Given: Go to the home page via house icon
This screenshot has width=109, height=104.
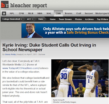Looking at the screenshot, I should tap(4, 14).
